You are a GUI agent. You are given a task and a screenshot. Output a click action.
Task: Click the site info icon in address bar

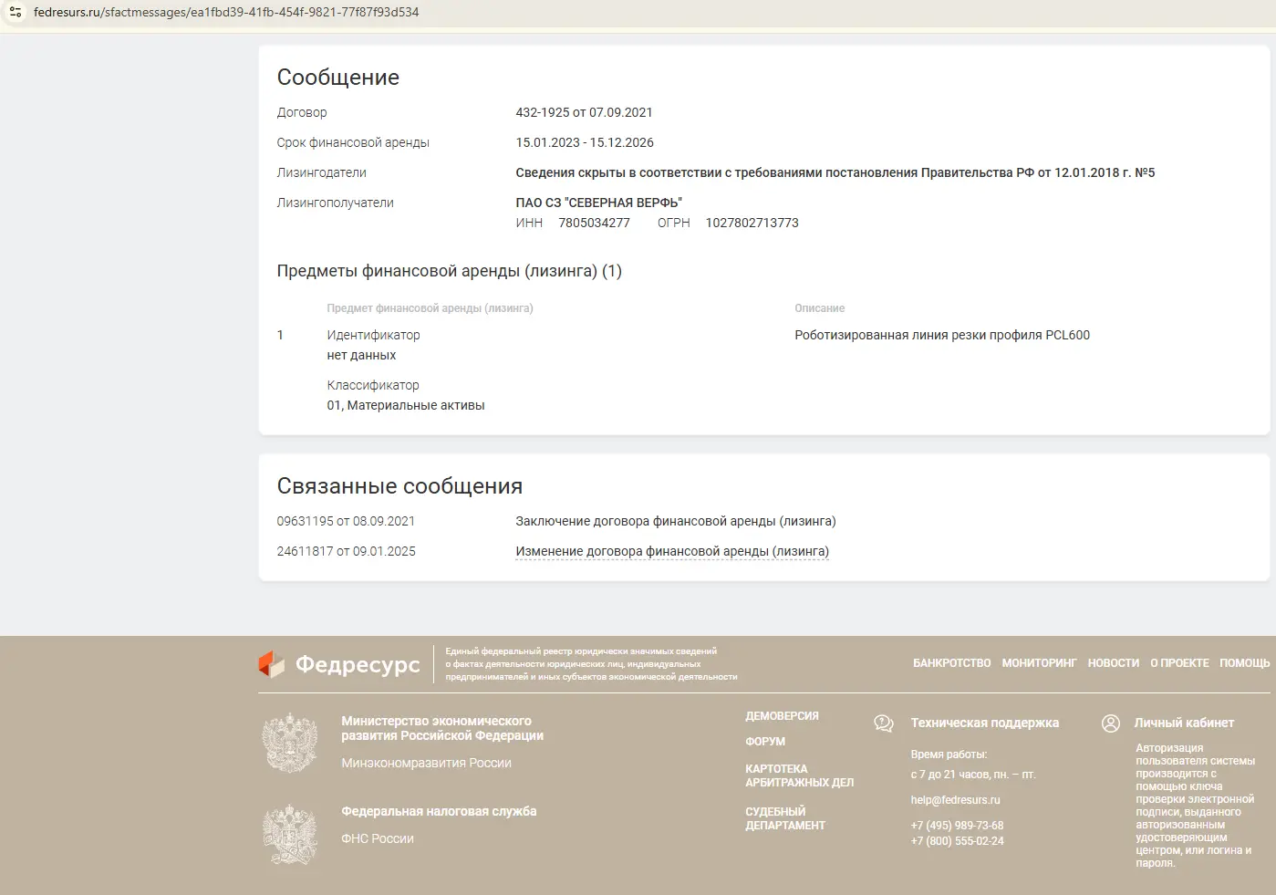pos(16,12)
